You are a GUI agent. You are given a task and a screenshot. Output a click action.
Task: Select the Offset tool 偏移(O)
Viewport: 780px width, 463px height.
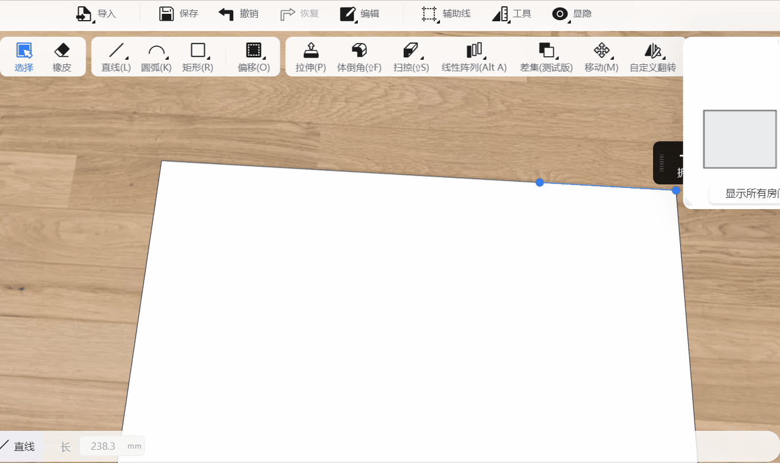pos(254,57)
